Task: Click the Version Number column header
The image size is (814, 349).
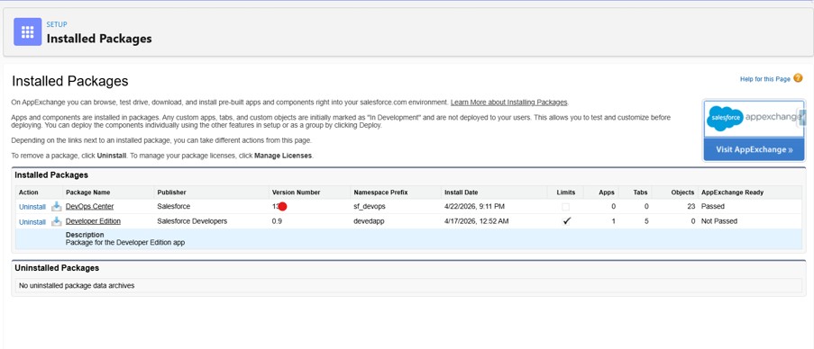Action: pos(296,192)
